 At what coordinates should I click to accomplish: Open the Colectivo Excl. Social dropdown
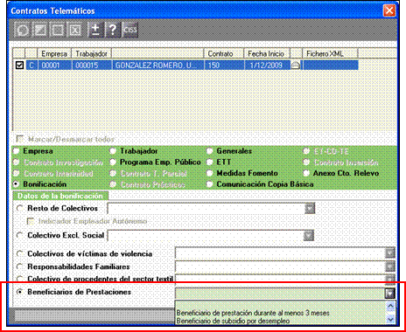tap(309, 236)
